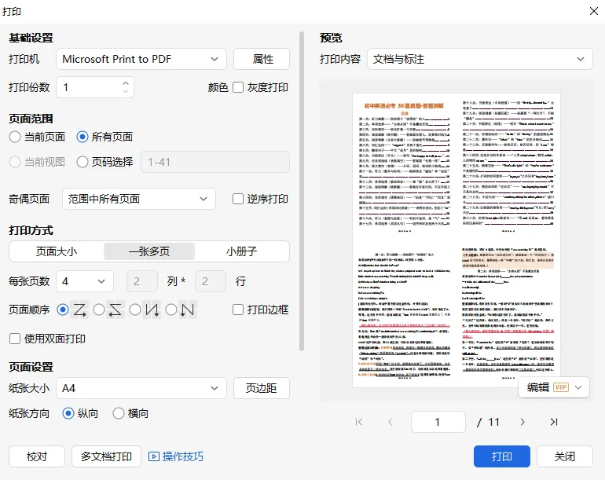Switch to 一张多页 print mode tab
The image size is (605, 480).
(x=149, y=251)
